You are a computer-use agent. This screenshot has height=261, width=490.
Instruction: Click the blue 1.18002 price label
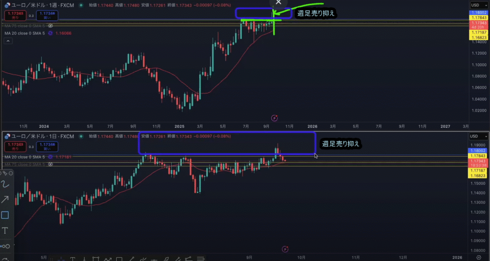point(479,12)
